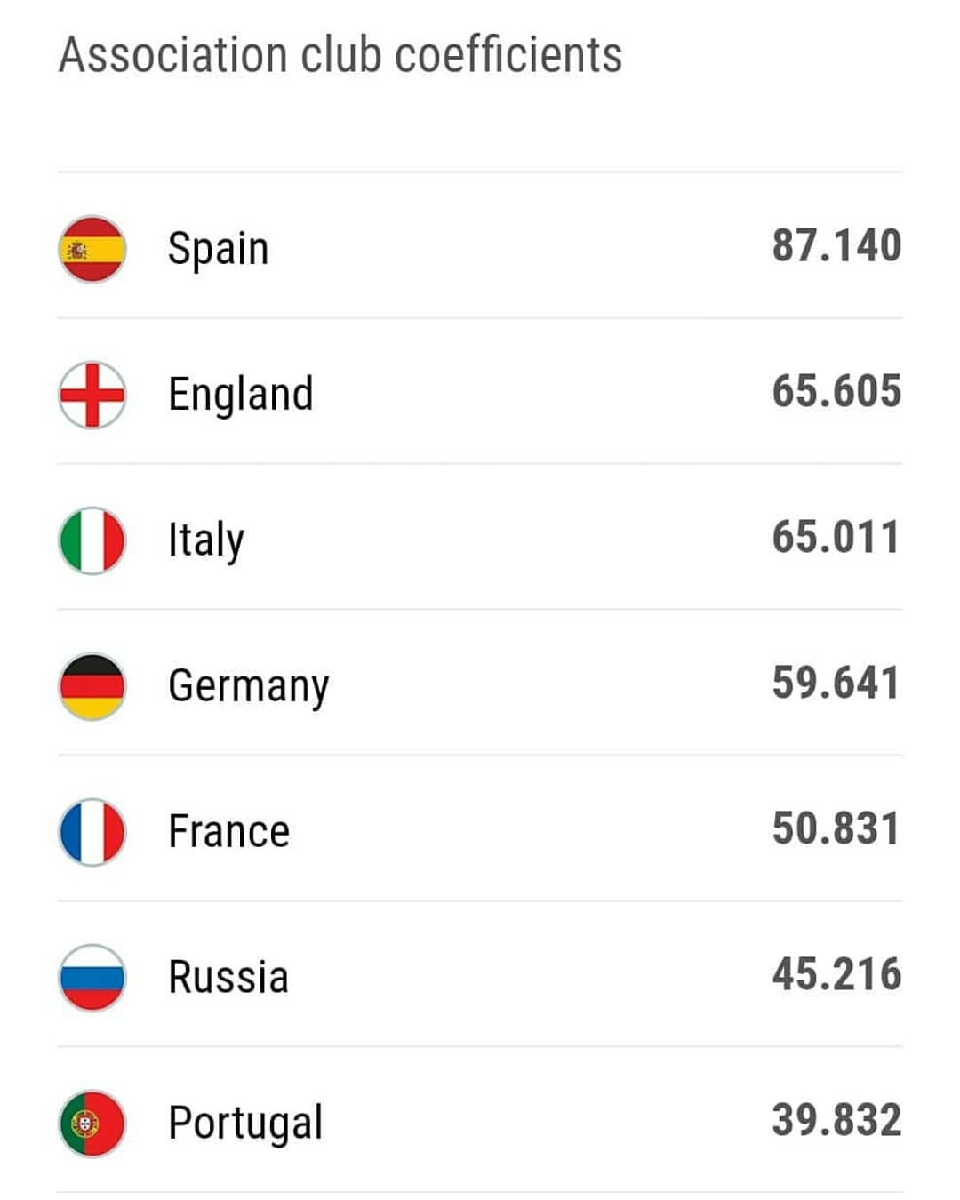960x1200 pixels.
Task: Click the Portugal flag icon
Action: (x=92, y=1124)
